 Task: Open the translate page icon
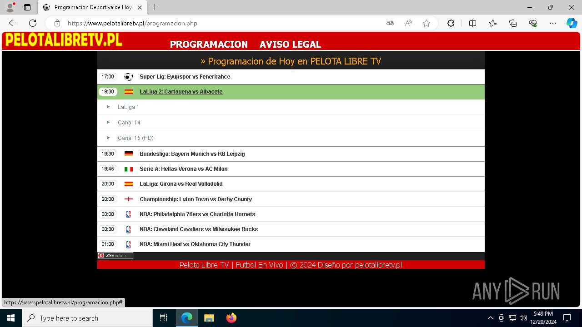390,23
